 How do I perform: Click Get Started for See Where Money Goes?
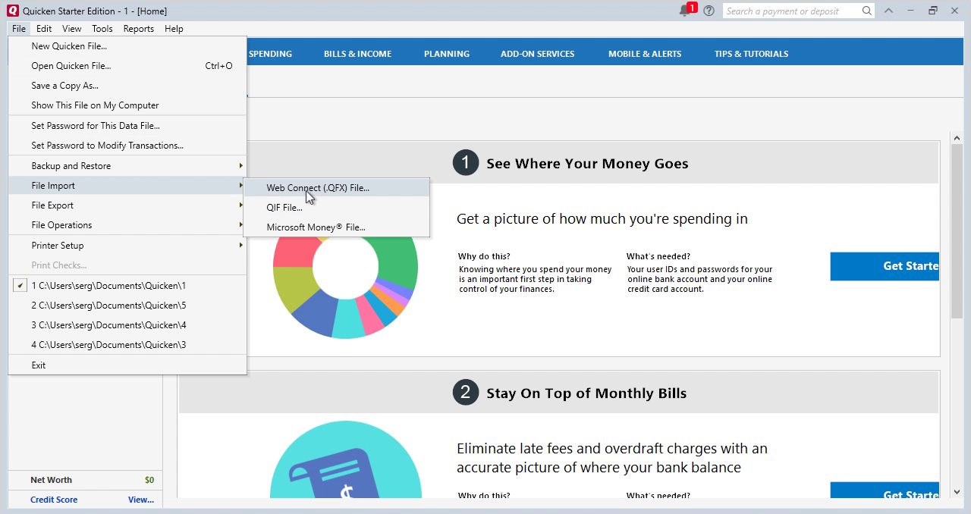click(885, 266)
